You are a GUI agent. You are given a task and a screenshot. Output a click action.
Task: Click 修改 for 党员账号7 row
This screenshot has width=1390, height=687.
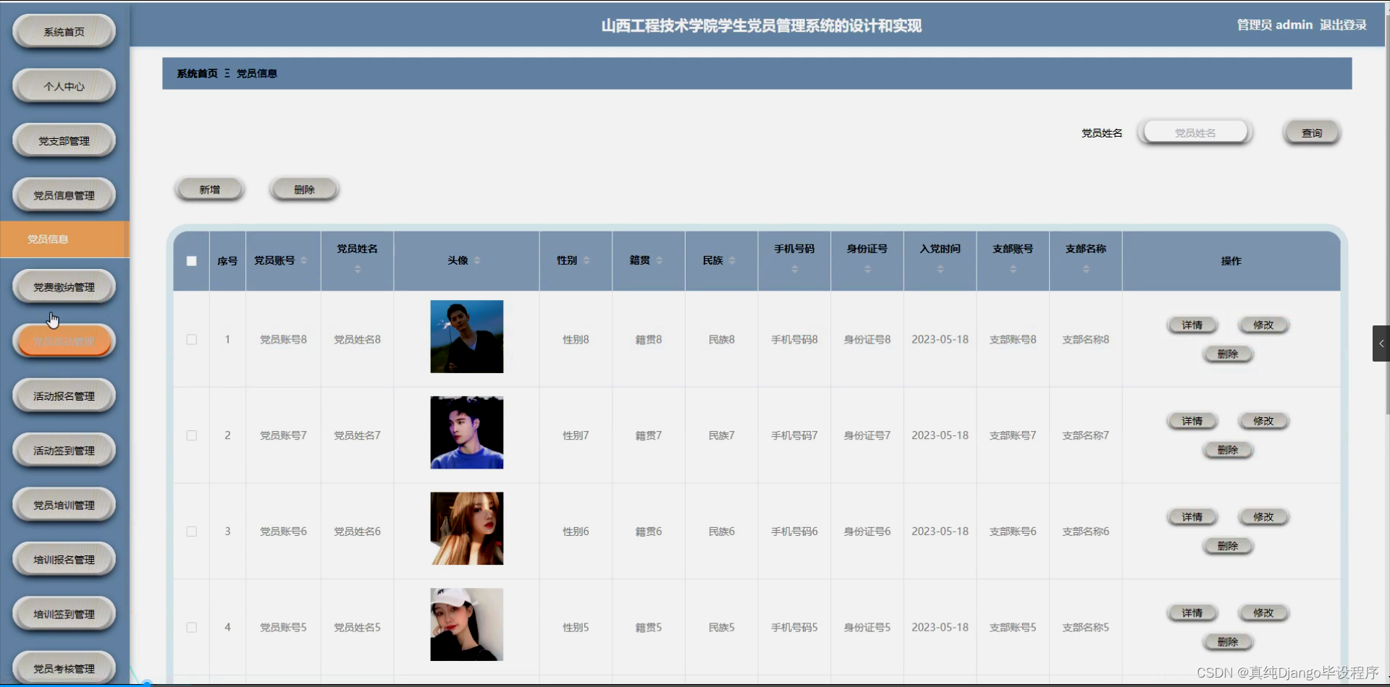tap(1263, 421)
